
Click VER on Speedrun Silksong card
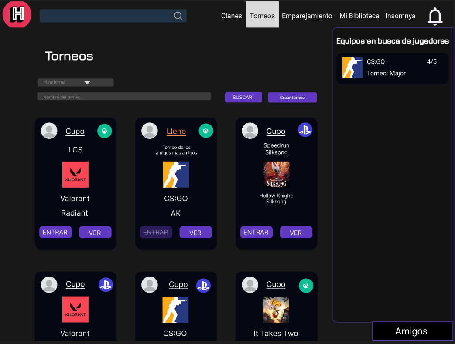coord(296,233)
